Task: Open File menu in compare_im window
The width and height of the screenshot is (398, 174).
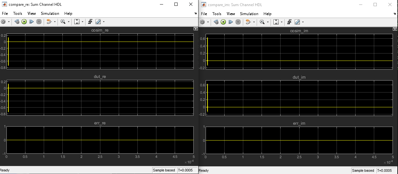Action: 204,14
